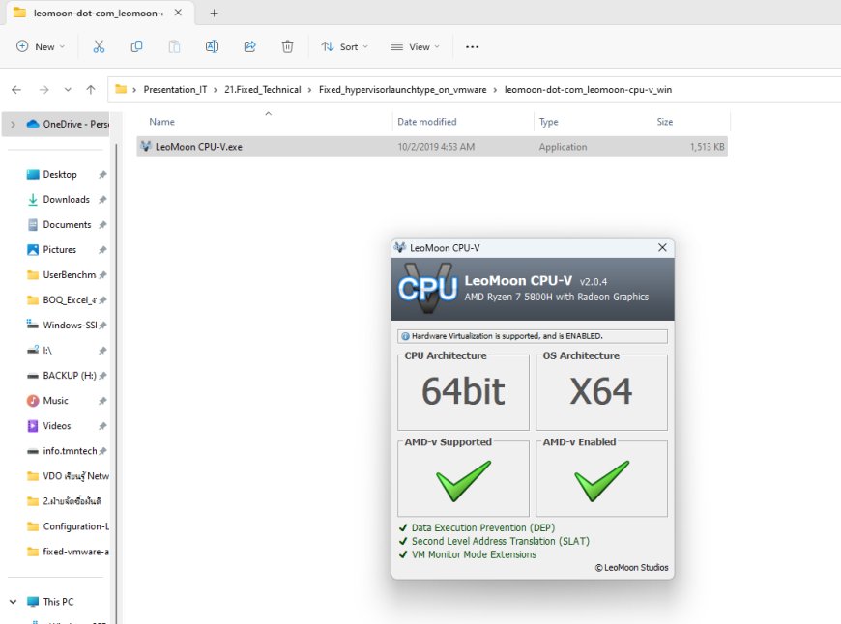Image resolution: width=841 pixels, height=624 pixels.
Task: Collapse the This PC node
Action: click(14, 602)
